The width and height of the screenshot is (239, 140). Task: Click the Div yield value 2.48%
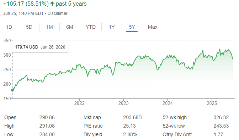click(130, 134)
